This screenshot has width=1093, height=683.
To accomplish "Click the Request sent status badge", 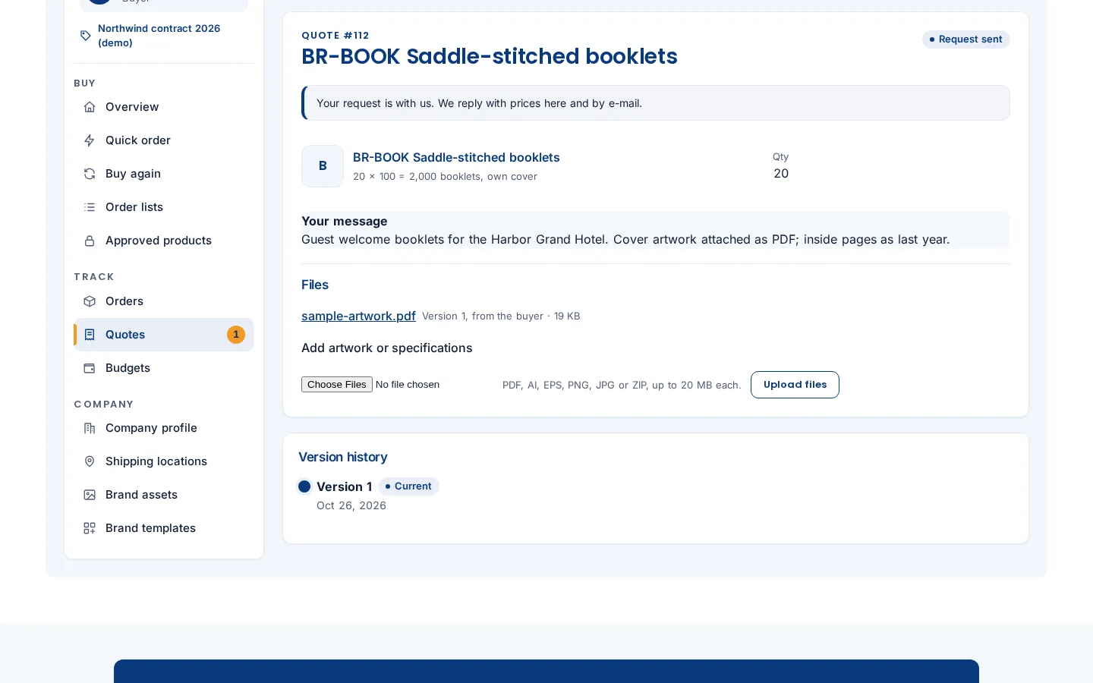I will tap(966, 39).
